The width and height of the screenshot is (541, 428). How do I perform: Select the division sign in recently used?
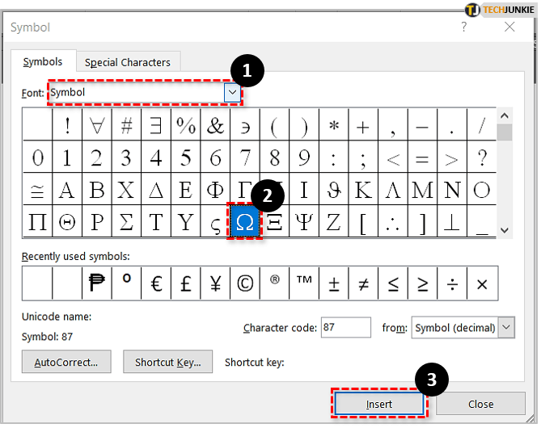[x=453, y=283]
